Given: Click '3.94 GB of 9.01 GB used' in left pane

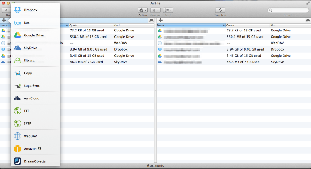Looking at the screenshot, I should click(89, 49).
